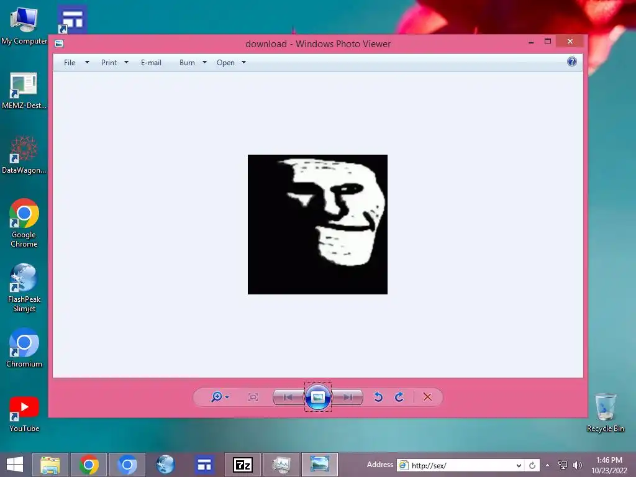Open the Burn menu

click(187, 63)
